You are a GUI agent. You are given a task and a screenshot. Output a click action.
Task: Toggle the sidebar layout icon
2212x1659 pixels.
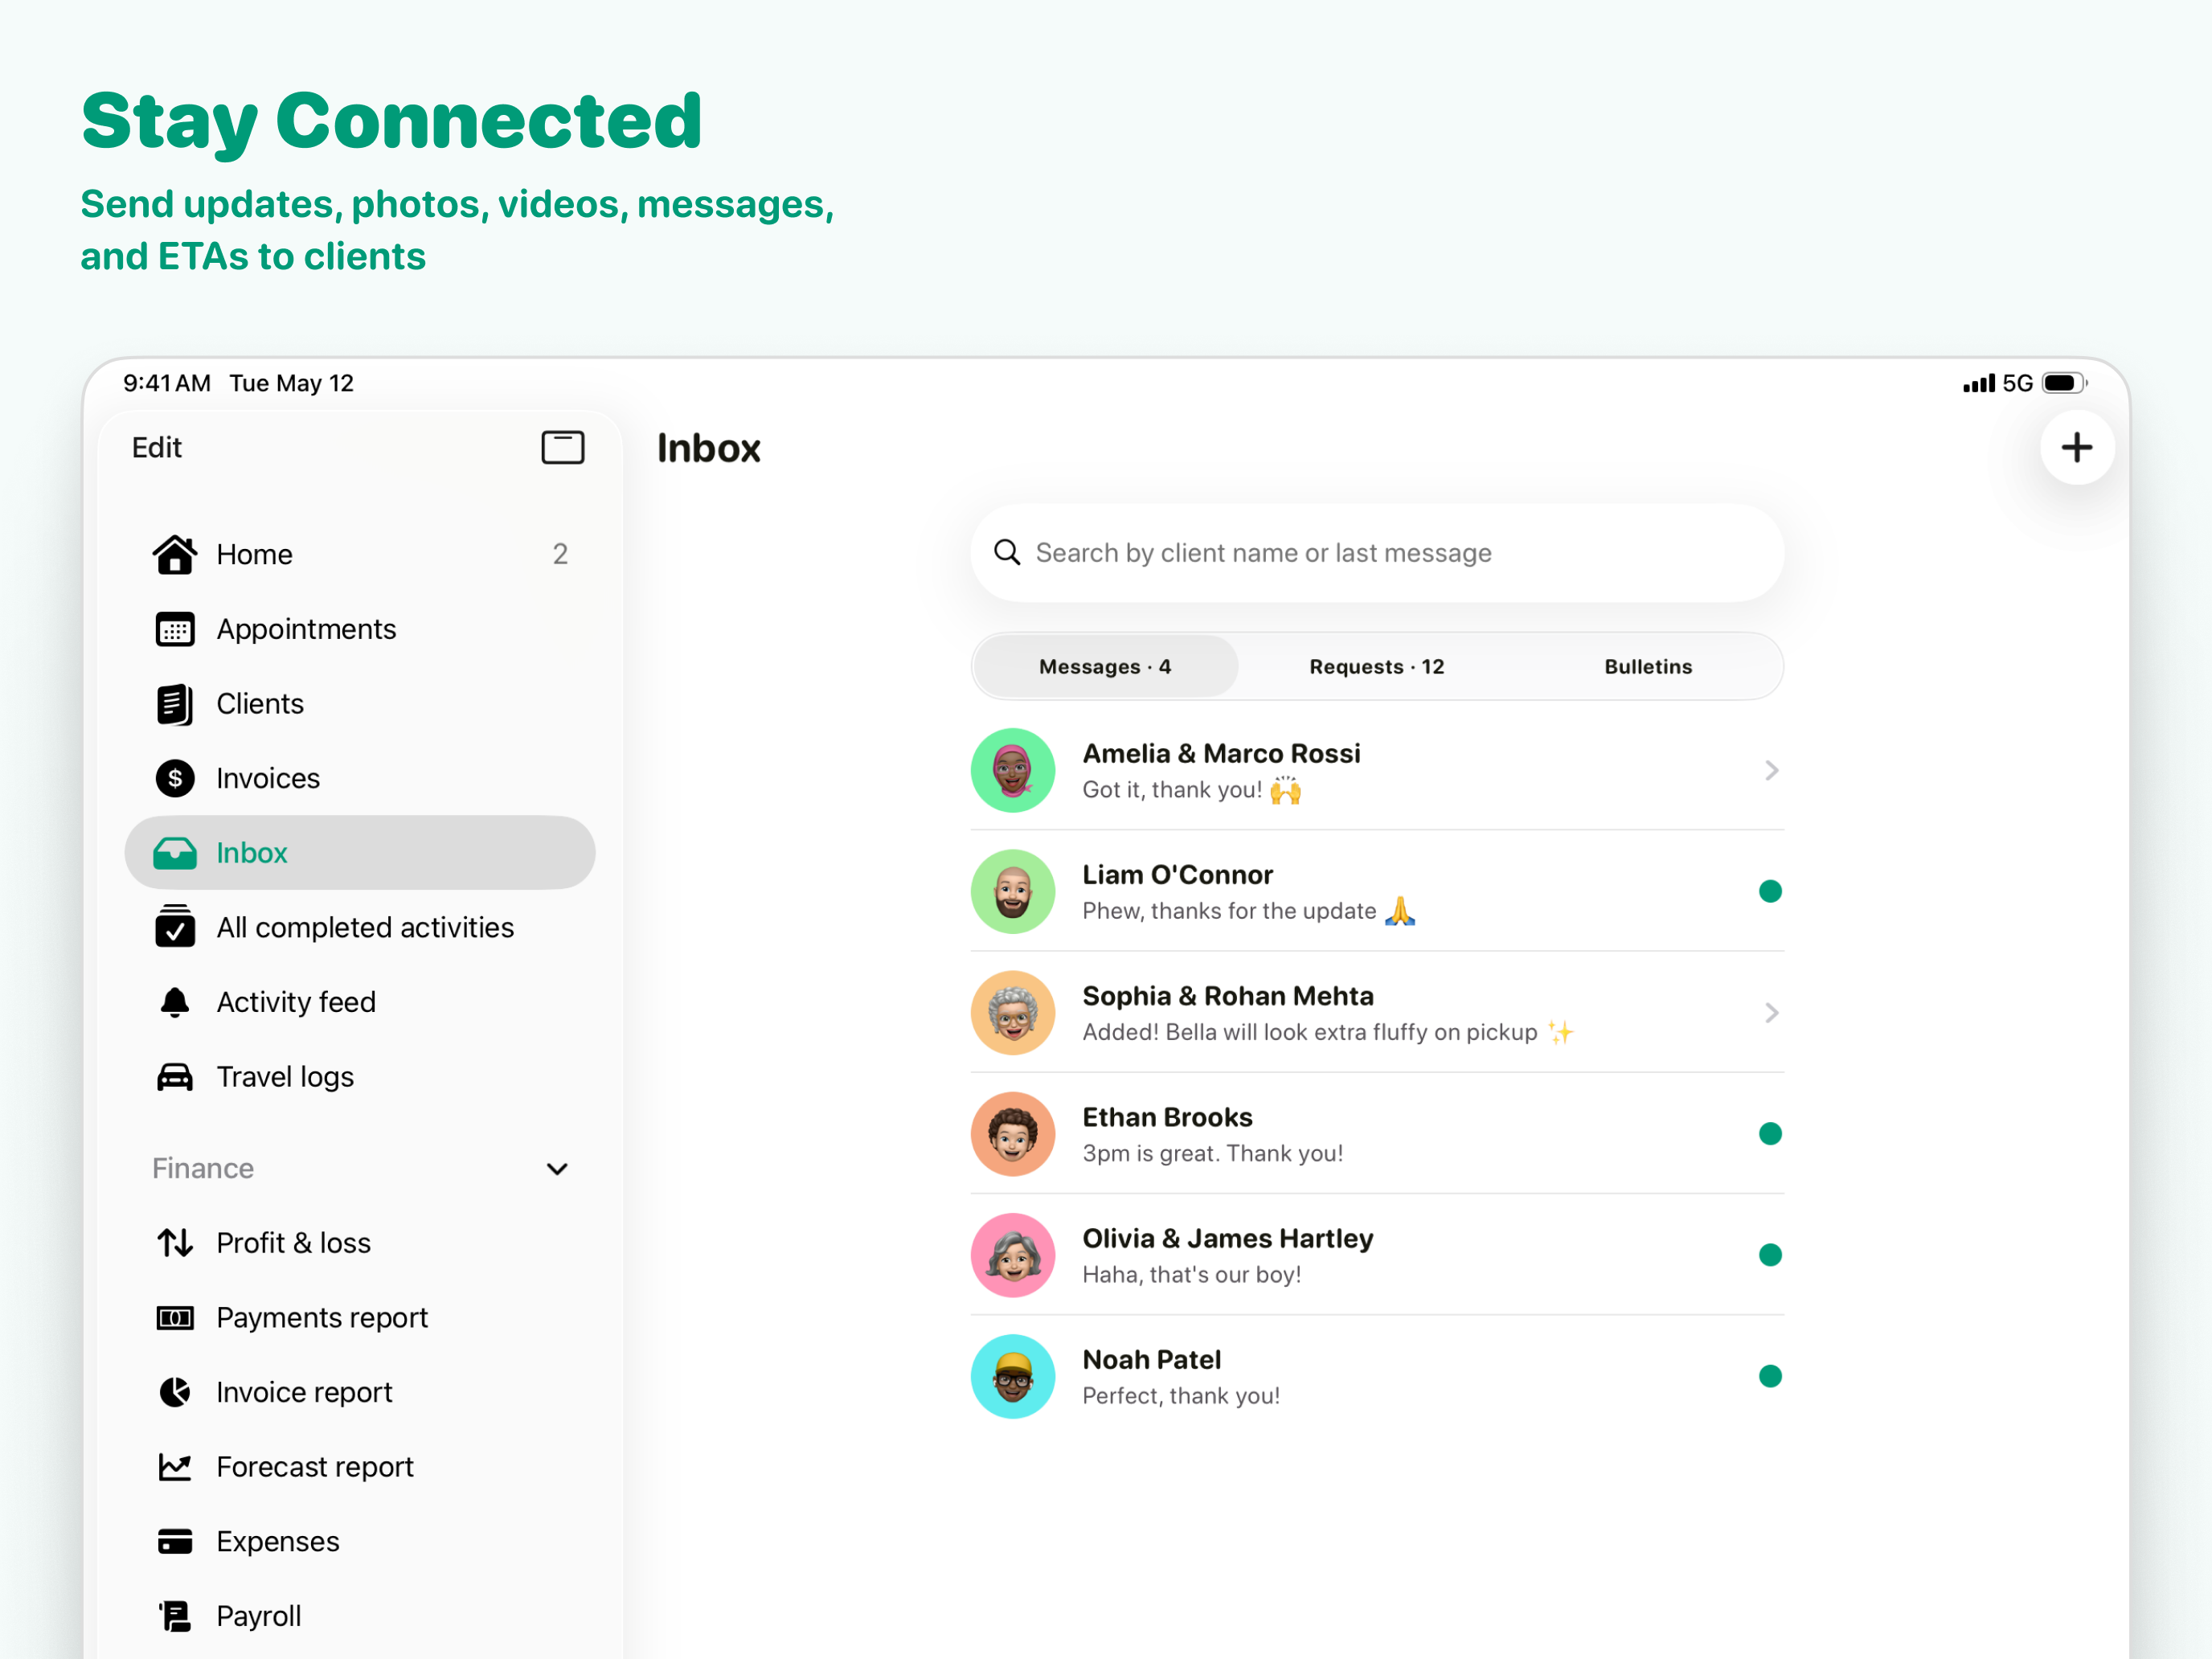563,447
